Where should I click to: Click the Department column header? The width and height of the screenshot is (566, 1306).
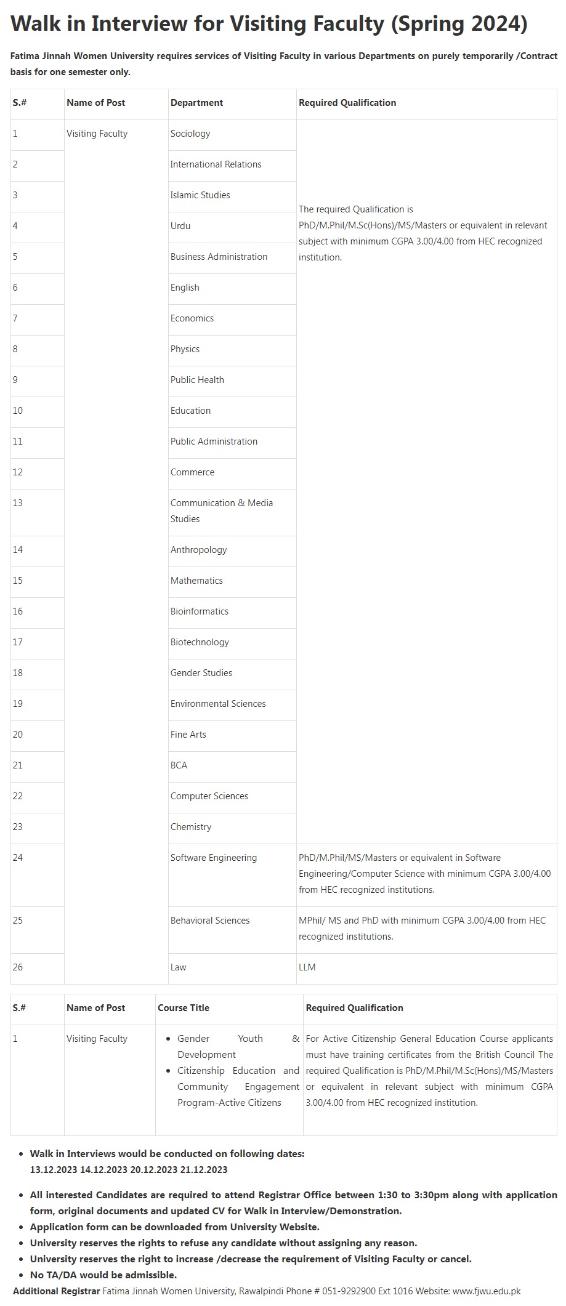[196, 103]
